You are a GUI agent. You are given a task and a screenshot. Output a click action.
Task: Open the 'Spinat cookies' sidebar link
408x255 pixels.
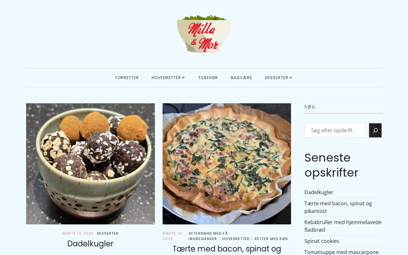tap(322, 241)
